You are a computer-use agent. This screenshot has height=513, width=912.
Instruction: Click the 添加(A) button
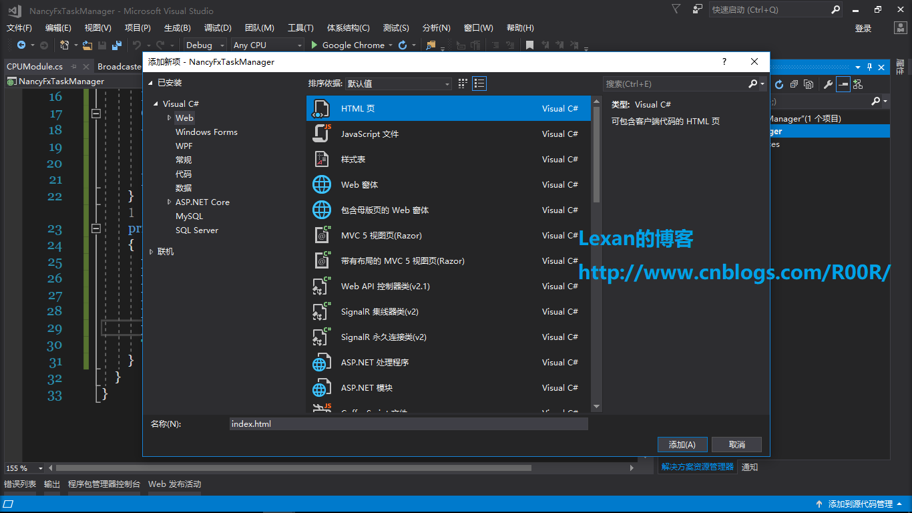pyautogui.click(x=682, y=444)
